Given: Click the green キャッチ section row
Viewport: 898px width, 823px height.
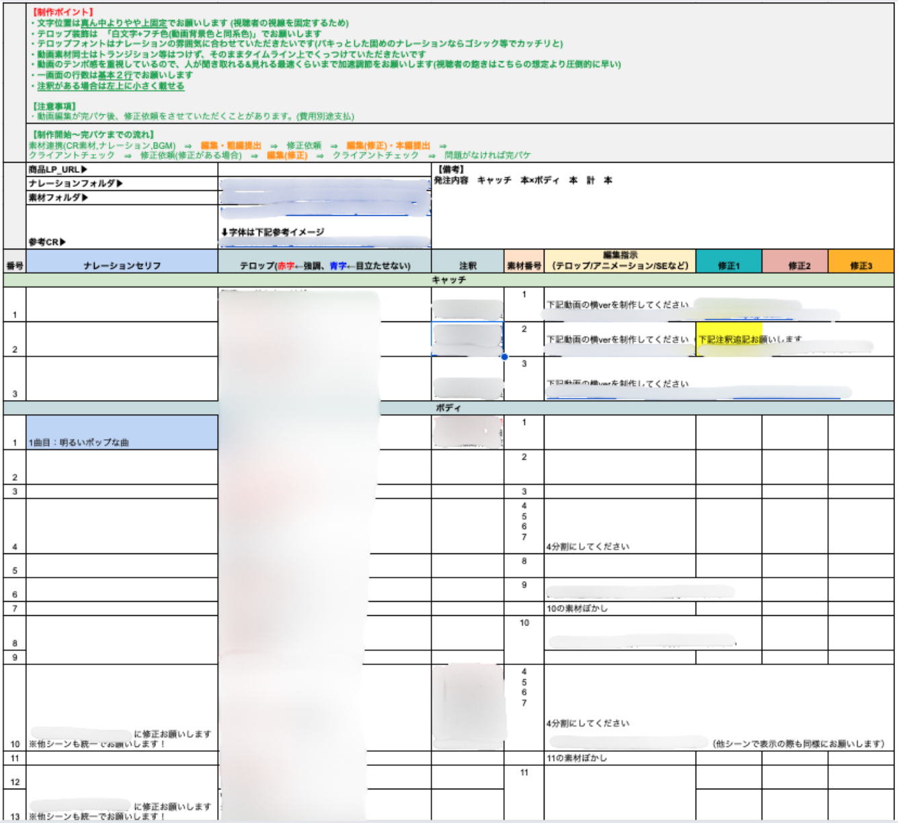Looking at the screenshot, I should coord(448,280).
